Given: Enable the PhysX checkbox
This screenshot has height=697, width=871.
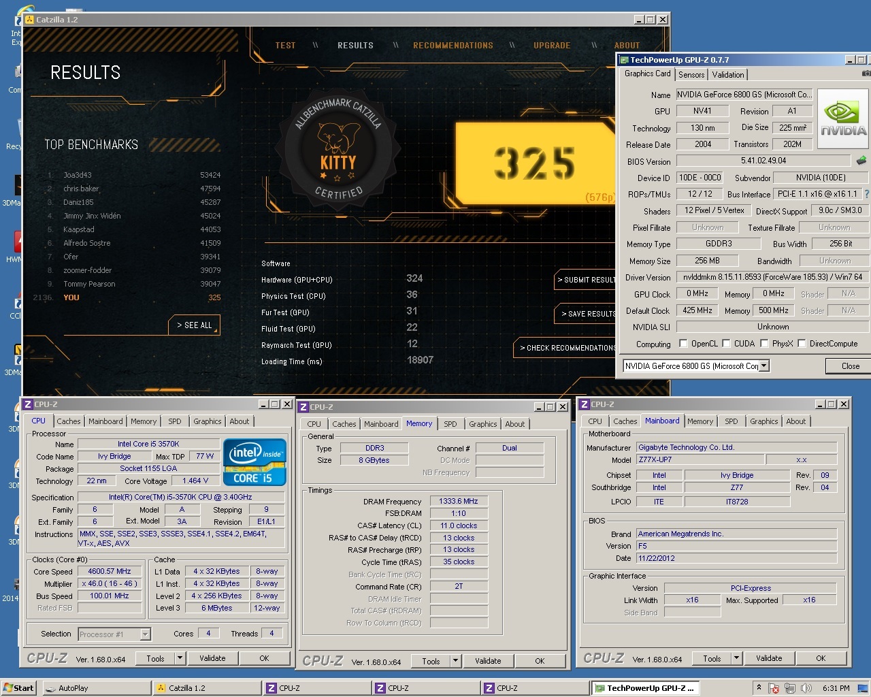Looking at the screenshot, I should (x=764, y=343).
